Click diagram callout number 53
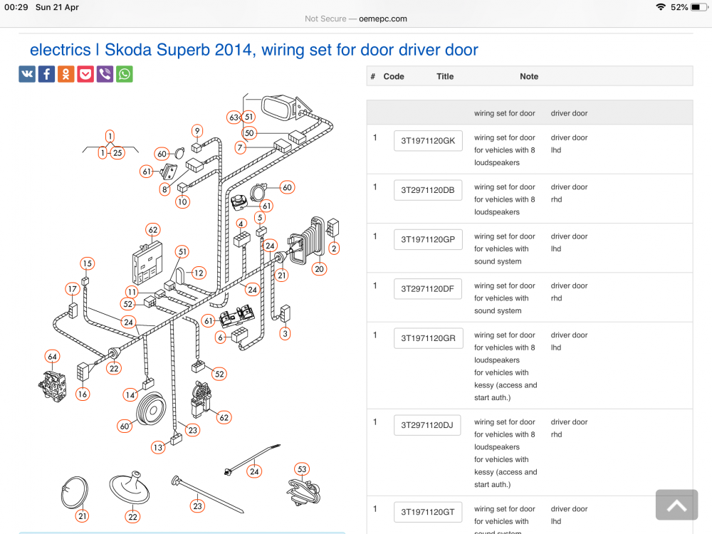The width and height of the screenshot is (712, 534). (x=302, y=469)
